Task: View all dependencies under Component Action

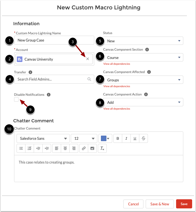Action: coord(117,109)
